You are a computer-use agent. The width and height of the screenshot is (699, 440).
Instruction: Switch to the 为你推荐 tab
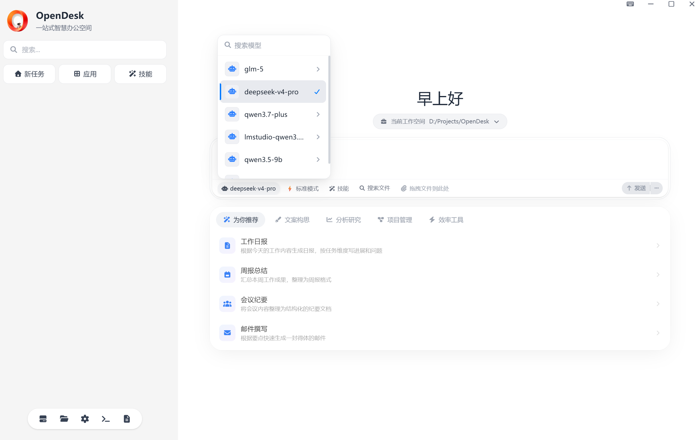(x=241, y=220)
